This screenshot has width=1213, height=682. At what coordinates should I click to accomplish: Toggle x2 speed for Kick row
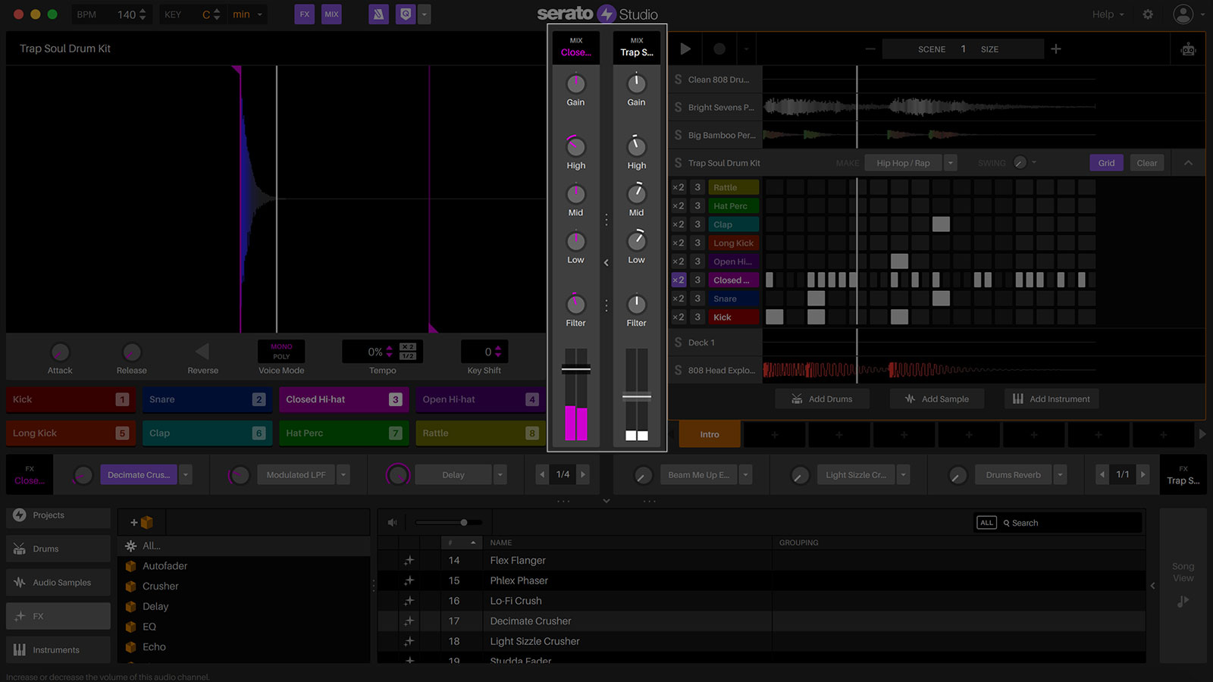[x=679, y=317]
